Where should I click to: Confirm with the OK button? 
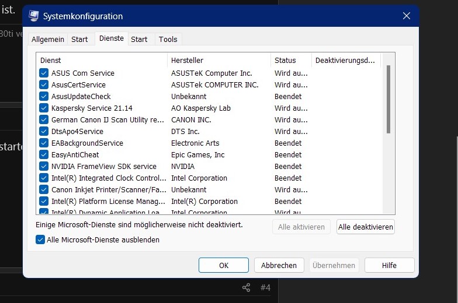224,265
